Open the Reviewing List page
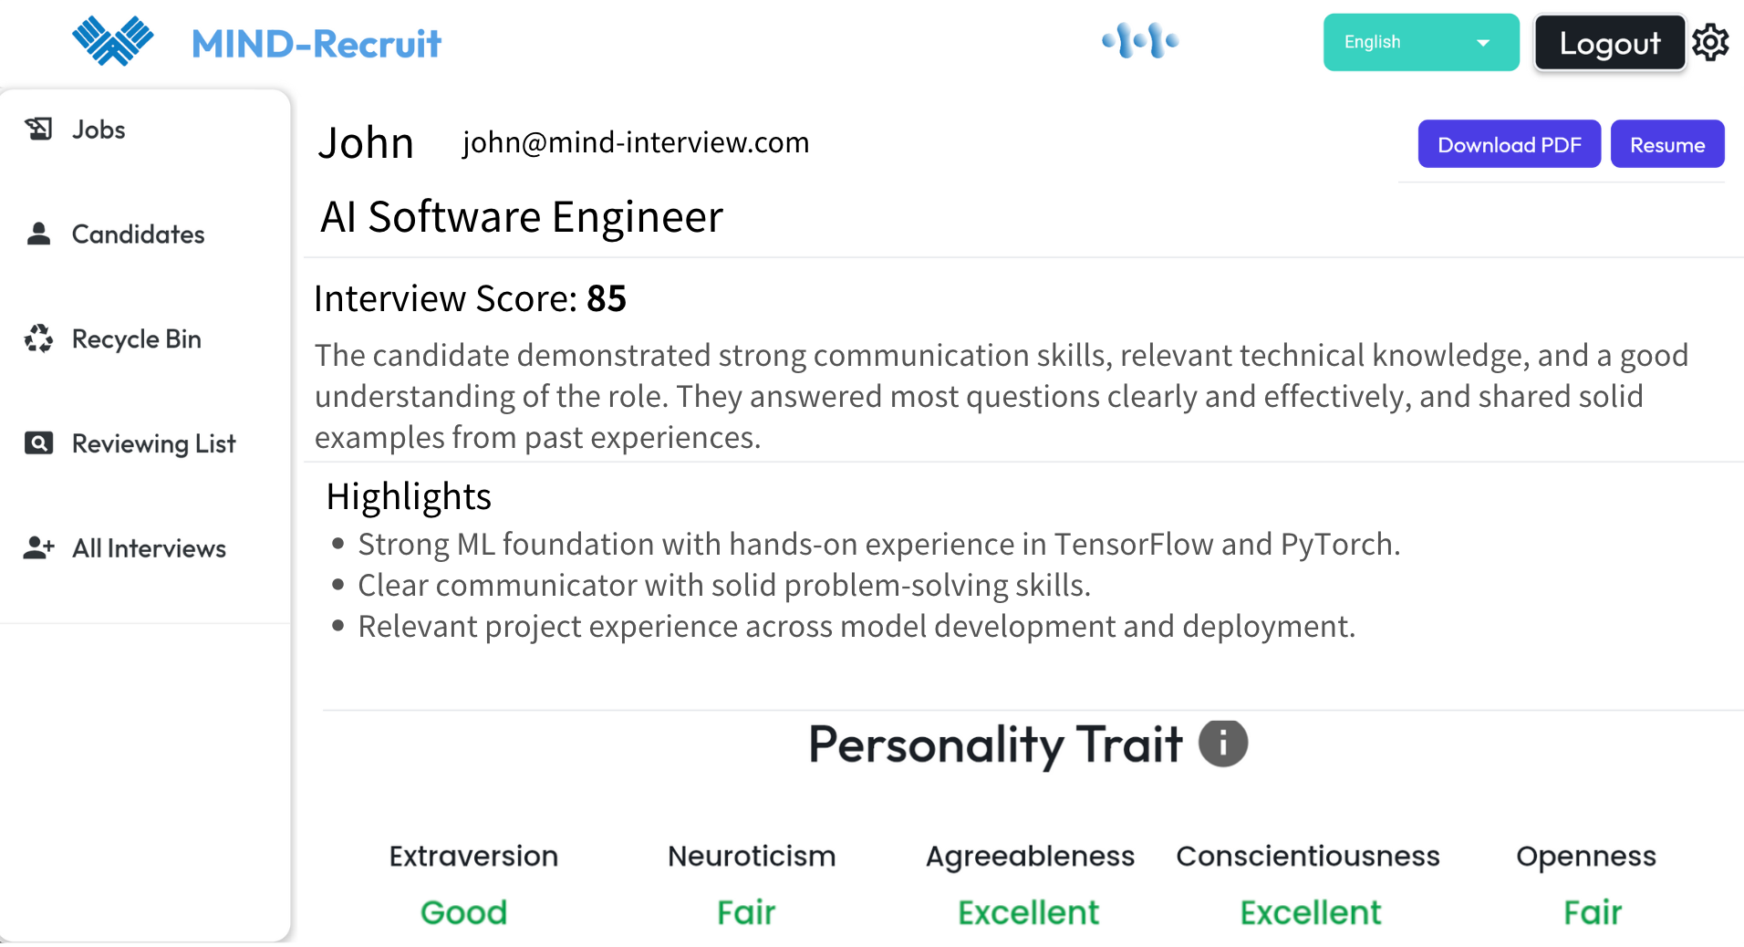Viewport: 1744px width, 947px height. [x=153, y=444]
